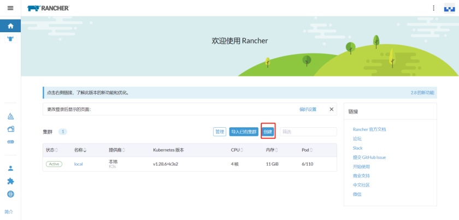Image resolution: width=459 pixels, height=220 pixels.
Task: Click the Rancher logo in header
Action: (x=48, y=8)
